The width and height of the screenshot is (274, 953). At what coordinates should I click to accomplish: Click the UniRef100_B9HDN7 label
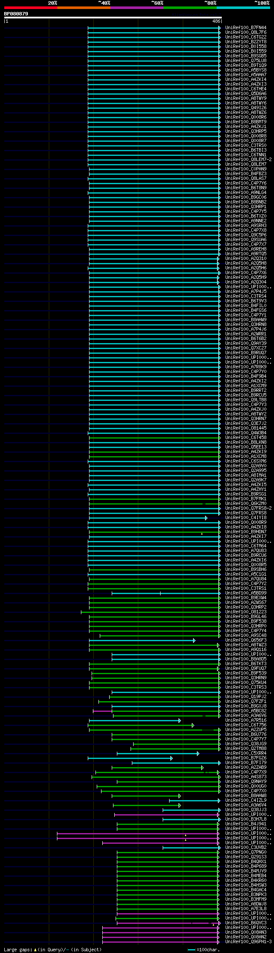point(246,532)
